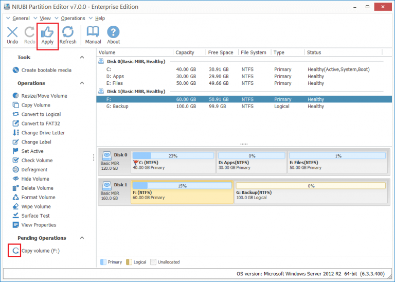Click the 40.00 GB capacity cell
This screenshot has width=395, height=282.
tap(186, 69)
